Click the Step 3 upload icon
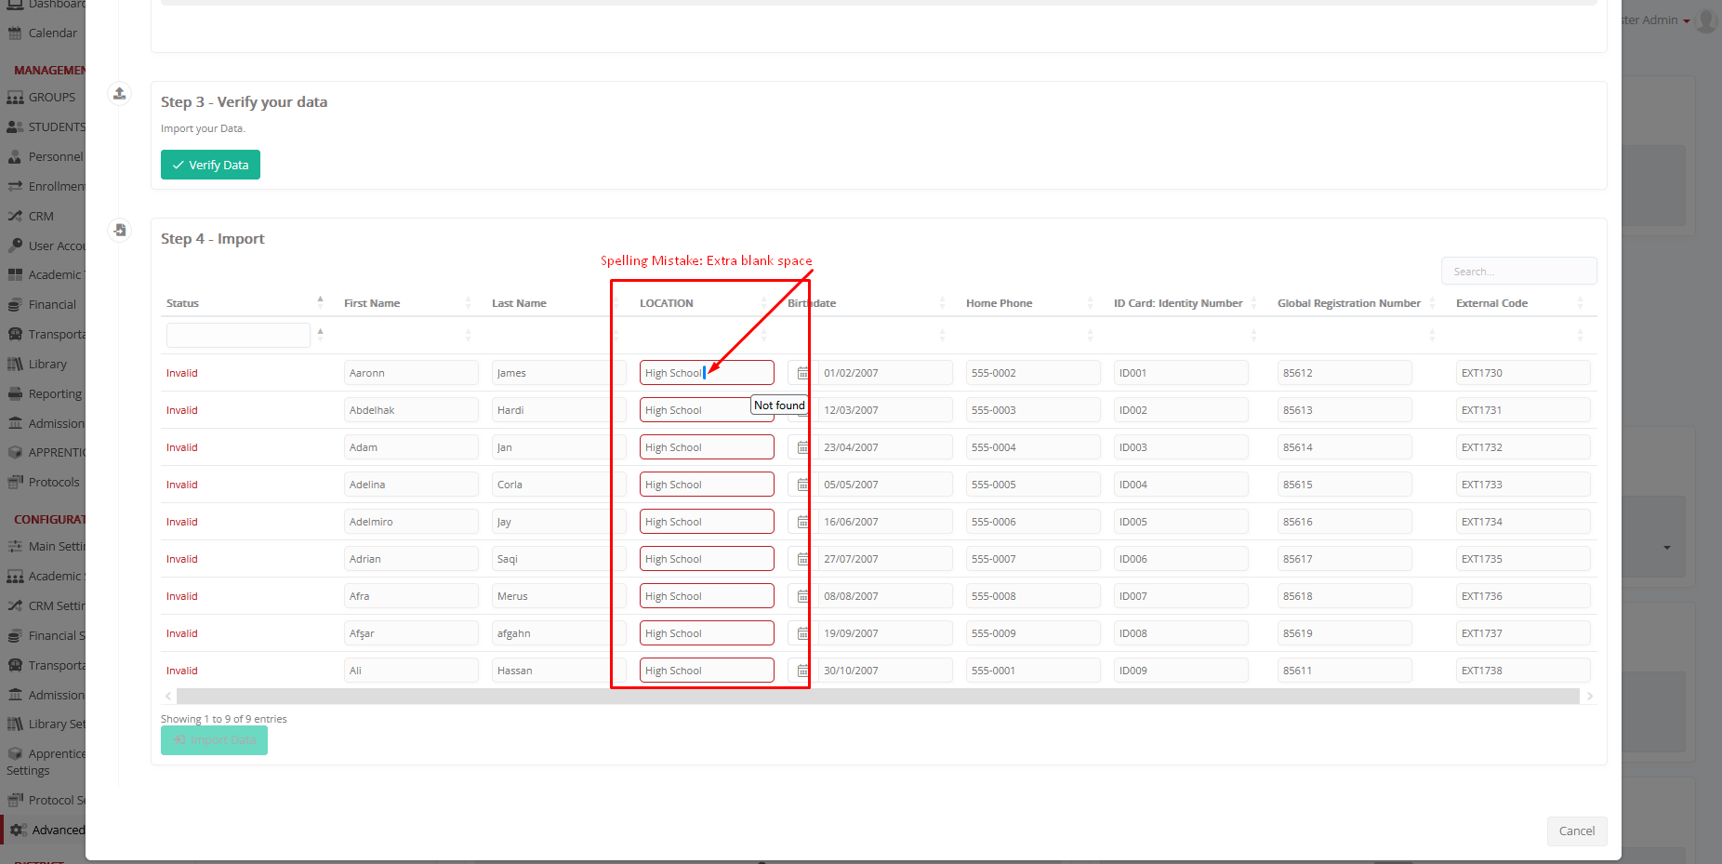The image size is (1722, 864). [119, 93]
